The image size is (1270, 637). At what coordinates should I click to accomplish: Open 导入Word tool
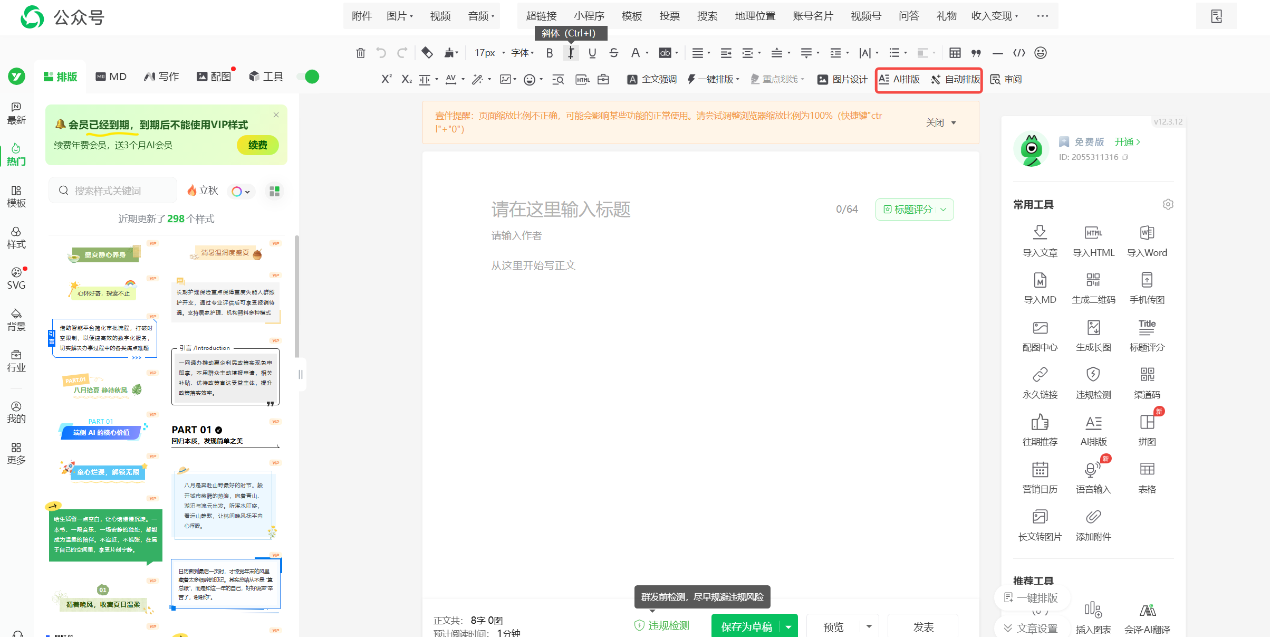click(1147, 241)
